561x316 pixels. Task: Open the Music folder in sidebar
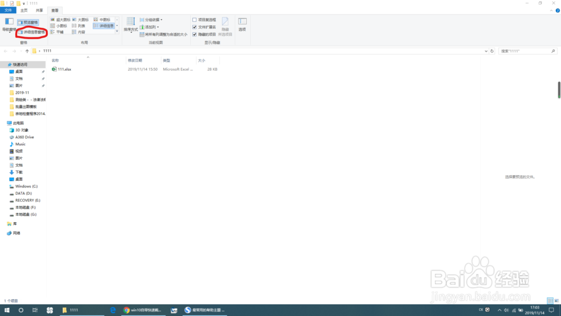coord(20,144)
